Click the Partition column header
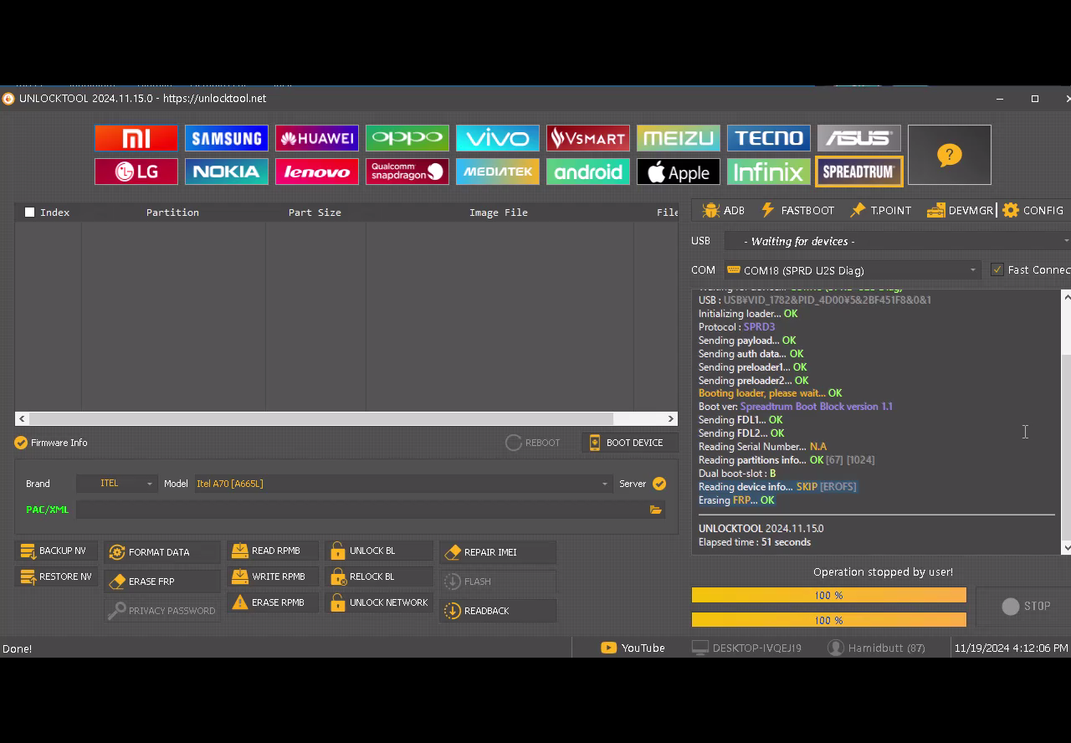 click(172, 213)
